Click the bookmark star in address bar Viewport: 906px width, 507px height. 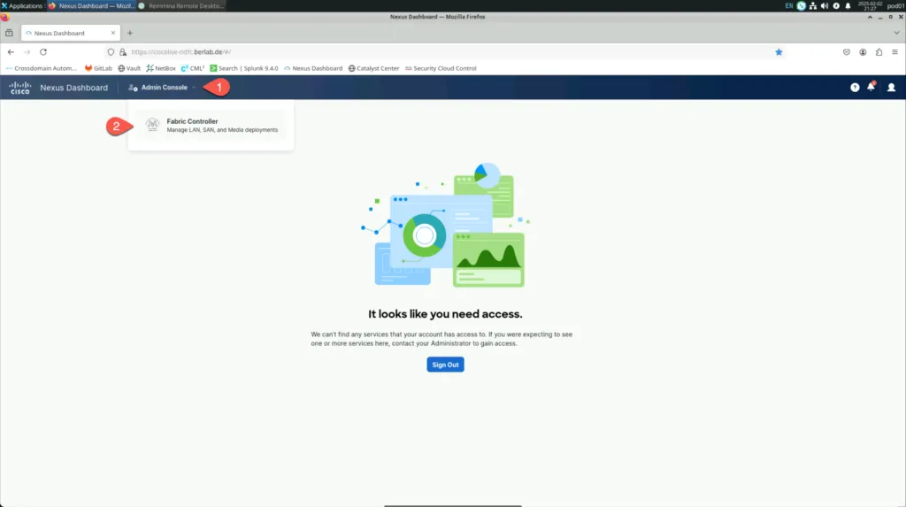[x=779, y=52]
